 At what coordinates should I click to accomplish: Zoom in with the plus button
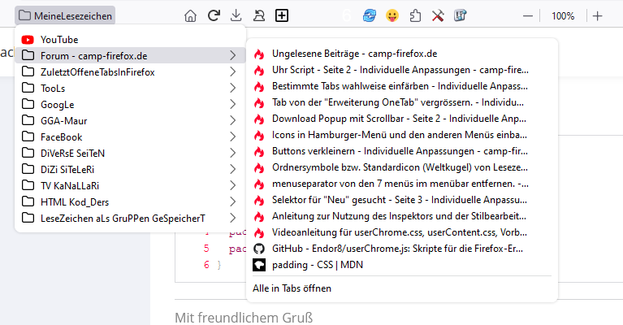(598, 15)
